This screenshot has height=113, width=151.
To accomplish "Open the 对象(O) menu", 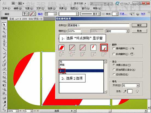I will (29, 8).
